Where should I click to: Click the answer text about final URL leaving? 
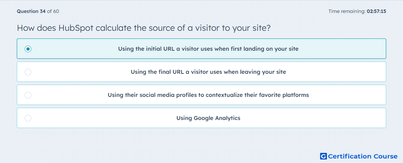[208, 72]
